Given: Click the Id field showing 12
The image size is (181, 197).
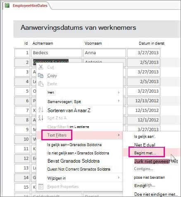Looking at the screenshot, I should [22, 159].
